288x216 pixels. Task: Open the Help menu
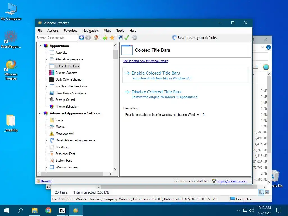(133, 31)
